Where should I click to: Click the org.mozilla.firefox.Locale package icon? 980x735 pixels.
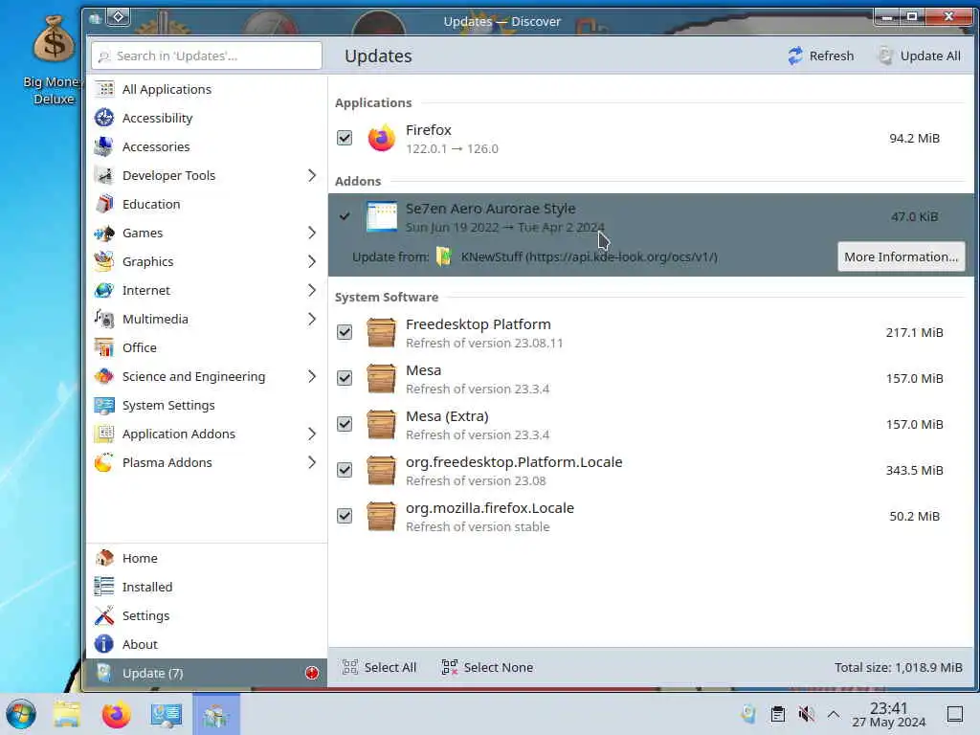[x=381, y=516]
